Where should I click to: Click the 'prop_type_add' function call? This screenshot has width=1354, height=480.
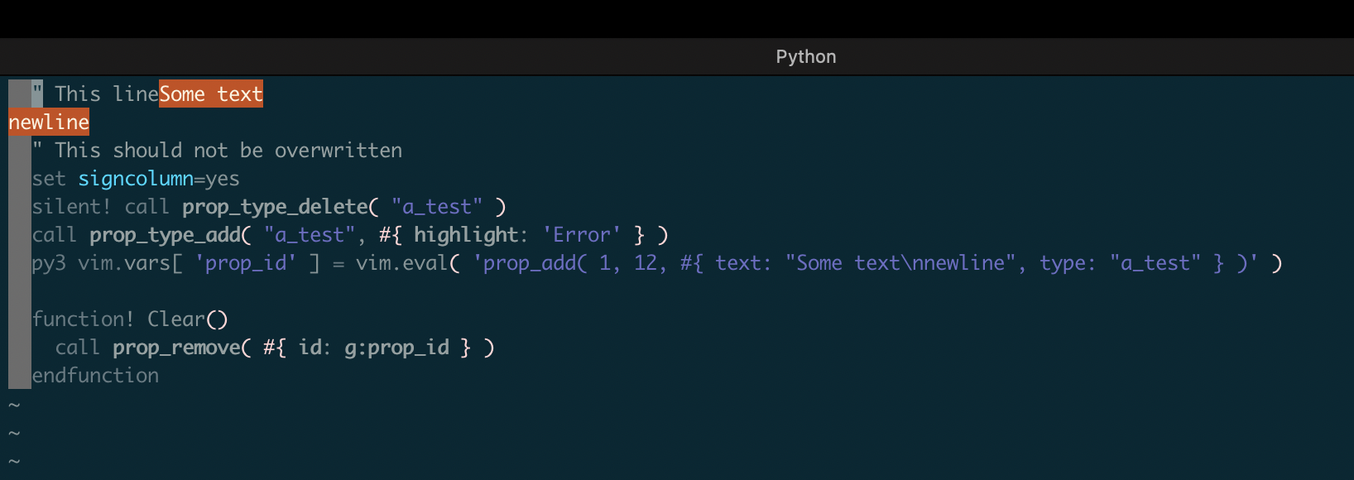[165, 235]
